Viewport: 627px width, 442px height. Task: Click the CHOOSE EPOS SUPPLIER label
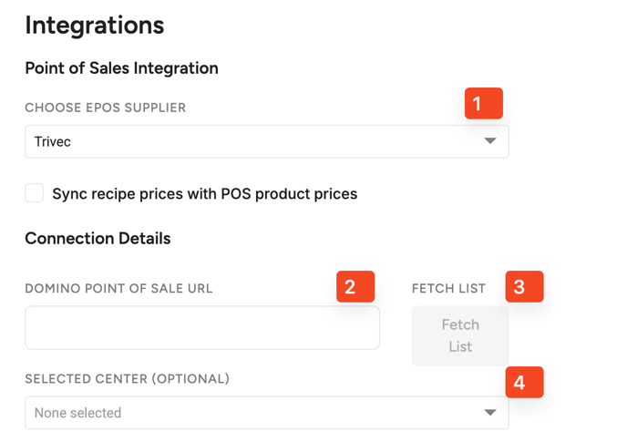[x=105, y=108]
